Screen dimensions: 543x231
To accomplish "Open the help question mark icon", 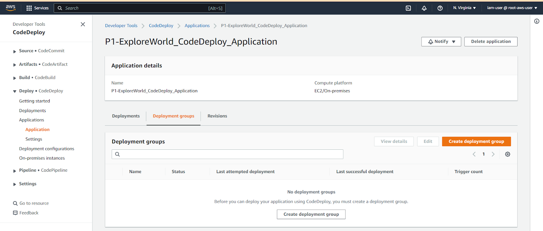I will coord(440,8).
